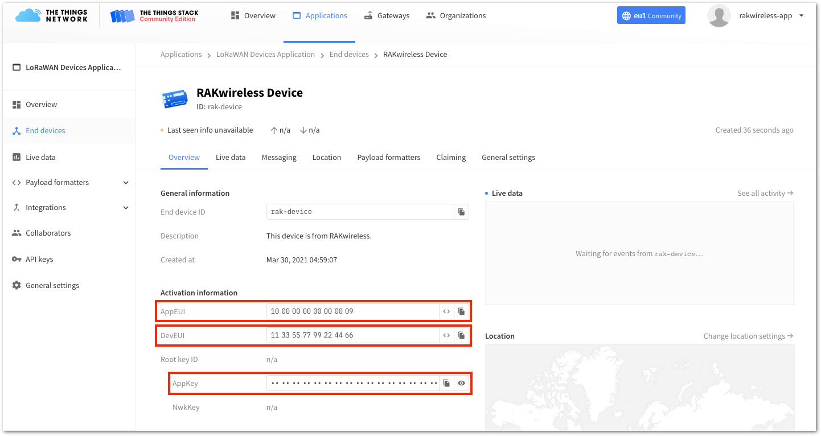
Task: Reveal the AppKey with eye icon
Action: [462, 383]
